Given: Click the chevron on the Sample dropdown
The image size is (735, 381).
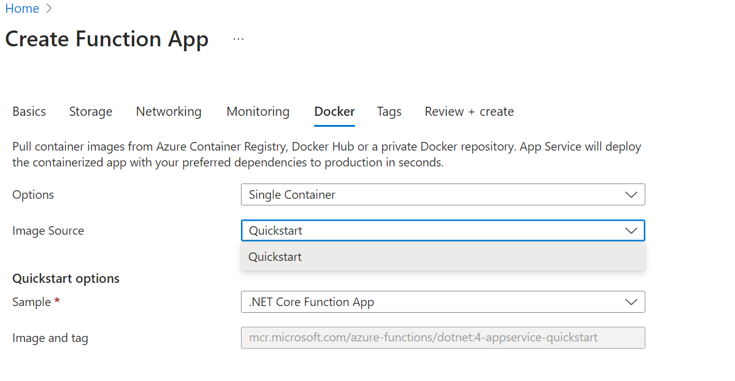Looking at the screenshot, I should 631,302.
